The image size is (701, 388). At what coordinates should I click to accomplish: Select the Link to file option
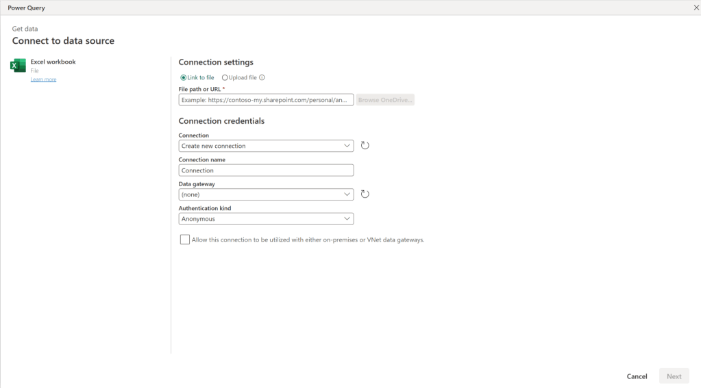(x=183, y=77)
